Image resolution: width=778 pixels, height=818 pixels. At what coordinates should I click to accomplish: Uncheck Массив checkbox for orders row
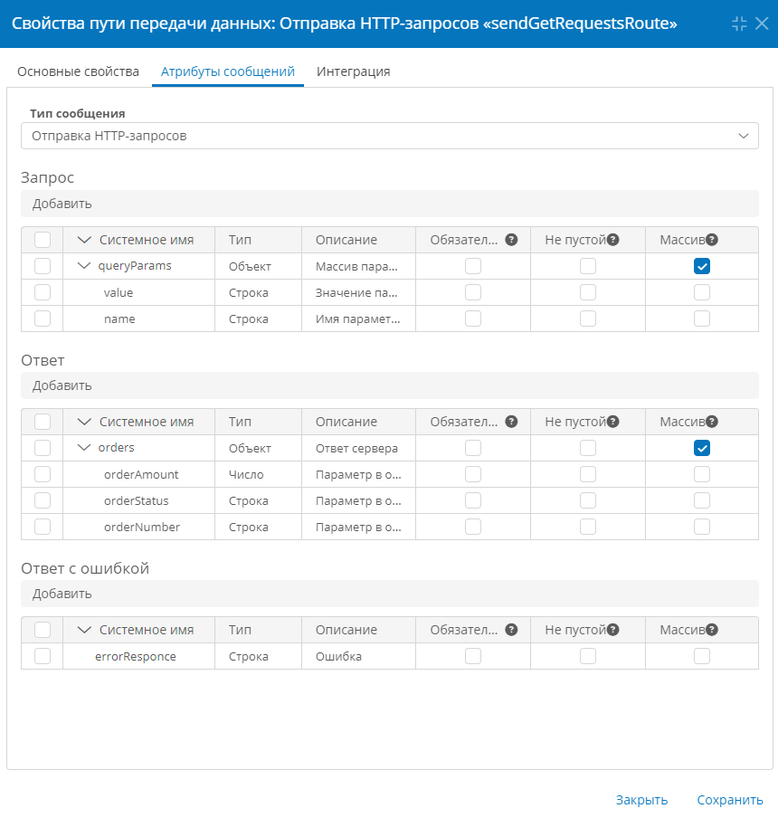point(702,448)
